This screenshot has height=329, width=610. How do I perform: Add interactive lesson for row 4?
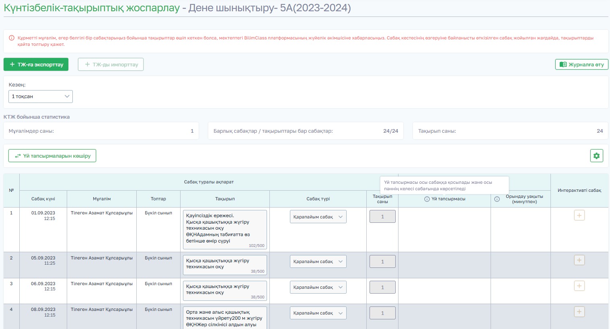[x=579, y=312]
